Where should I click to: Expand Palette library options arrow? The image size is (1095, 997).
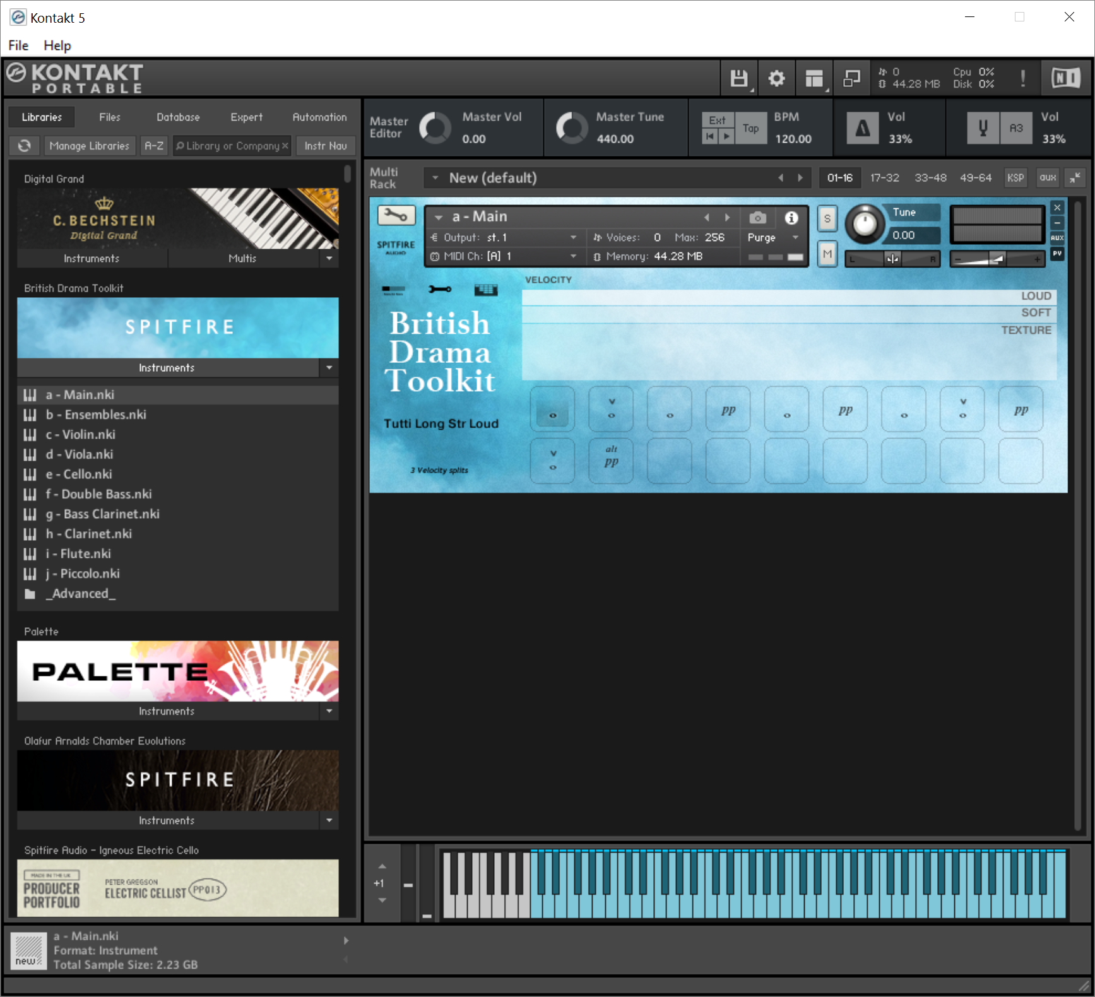[329, 711]
